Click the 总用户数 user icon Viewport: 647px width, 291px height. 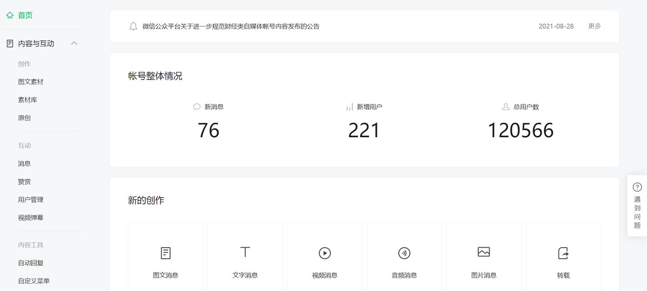[505, 107]
